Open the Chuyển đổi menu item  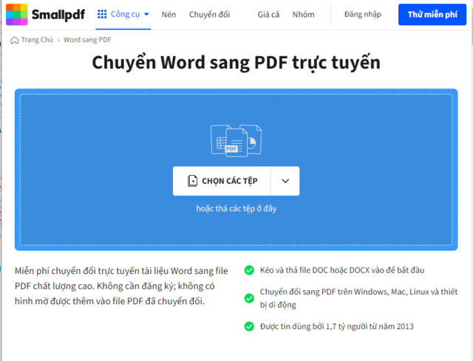(x=209, y=15)
